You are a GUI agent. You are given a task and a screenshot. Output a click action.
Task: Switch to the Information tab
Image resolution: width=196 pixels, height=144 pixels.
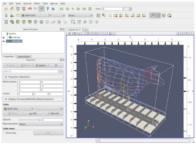[x=24, y=57]
